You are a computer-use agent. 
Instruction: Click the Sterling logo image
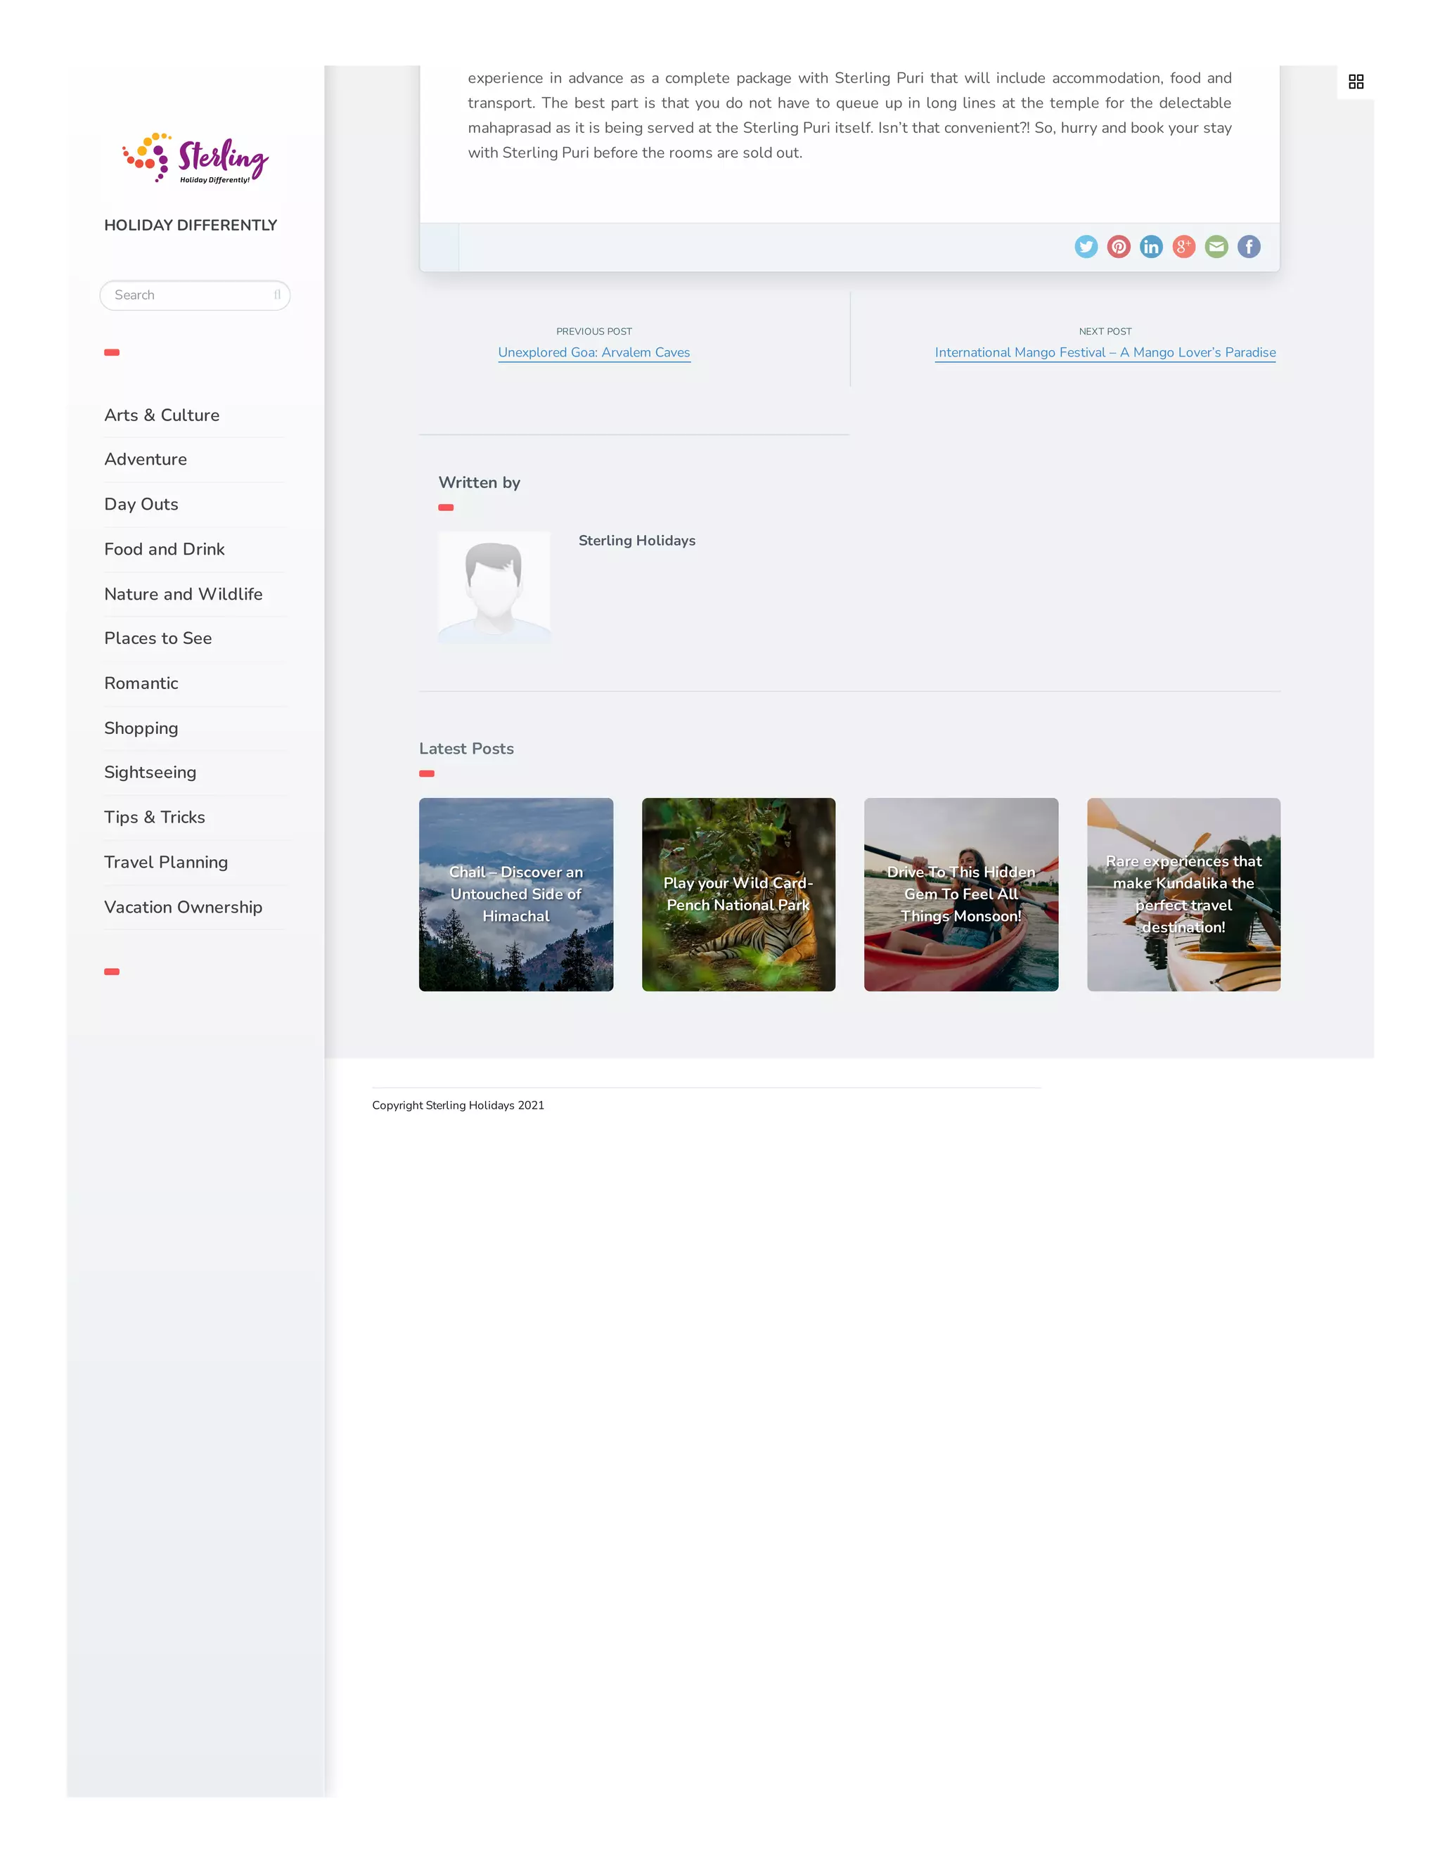195,157
